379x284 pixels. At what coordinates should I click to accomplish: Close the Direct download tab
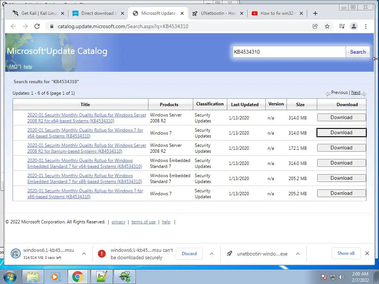point(123,13)
